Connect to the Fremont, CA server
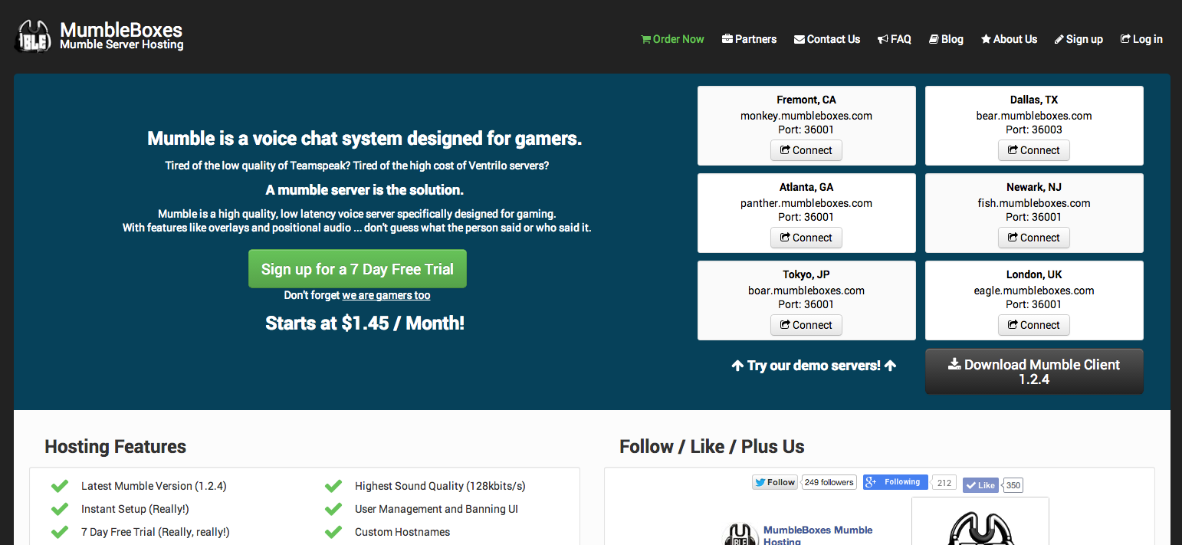 tap(806, 150)
